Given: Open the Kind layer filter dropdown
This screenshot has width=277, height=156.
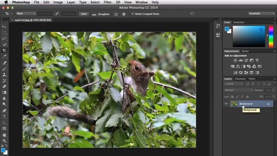Looking at the screenshot, I should coord(234,84).
